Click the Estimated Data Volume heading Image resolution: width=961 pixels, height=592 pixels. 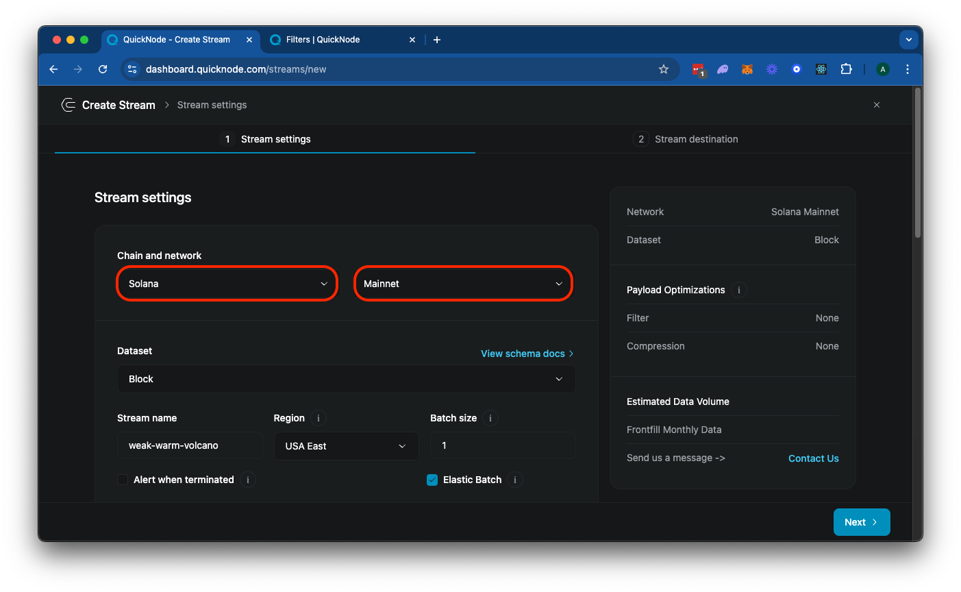(678, 402)
